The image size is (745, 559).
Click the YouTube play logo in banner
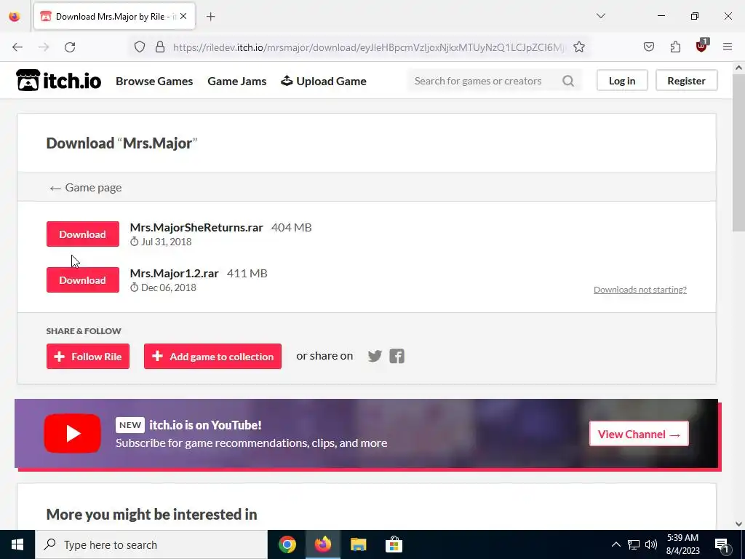[72, 434]
